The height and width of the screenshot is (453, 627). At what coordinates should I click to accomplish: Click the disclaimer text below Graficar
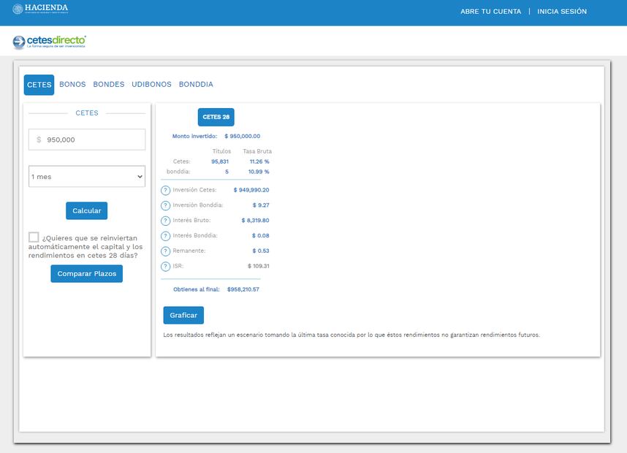(x=351, y=335)
